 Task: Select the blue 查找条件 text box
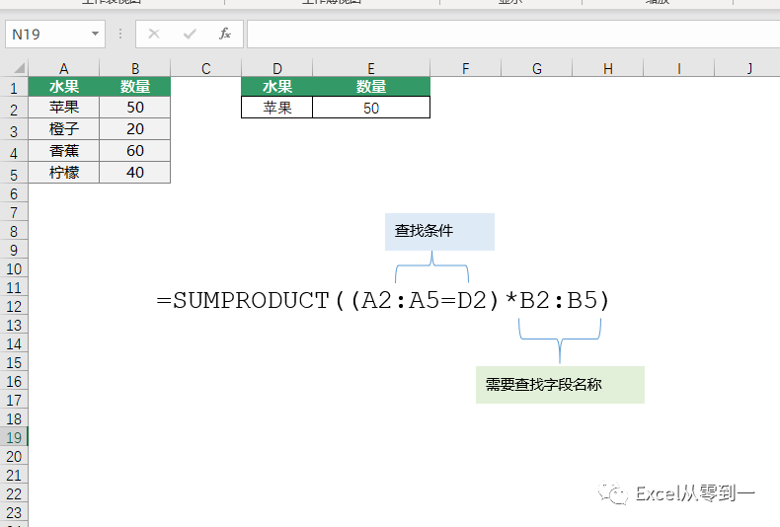[x=439, y=232]
